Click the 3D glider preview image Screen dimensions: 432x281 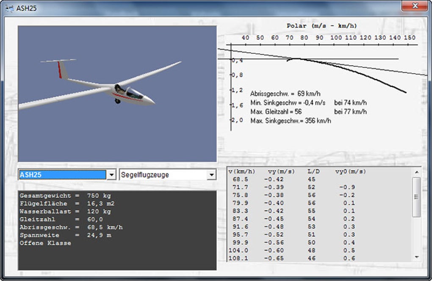point(117,94)
